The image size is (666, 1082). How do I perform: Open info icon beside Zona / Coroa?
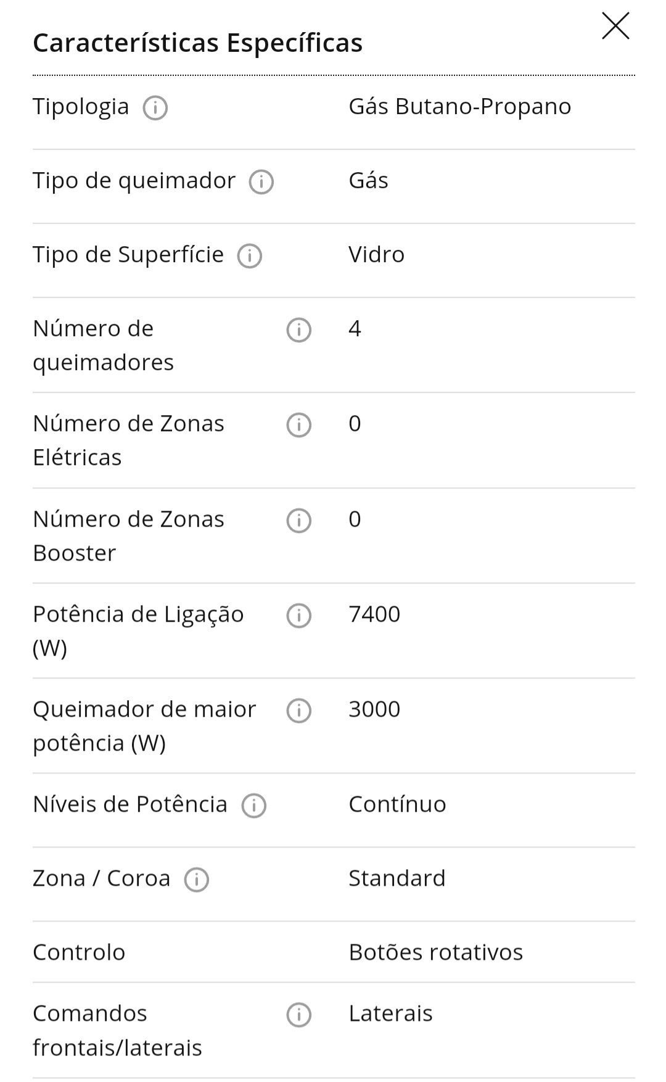[x=196, y=880]
